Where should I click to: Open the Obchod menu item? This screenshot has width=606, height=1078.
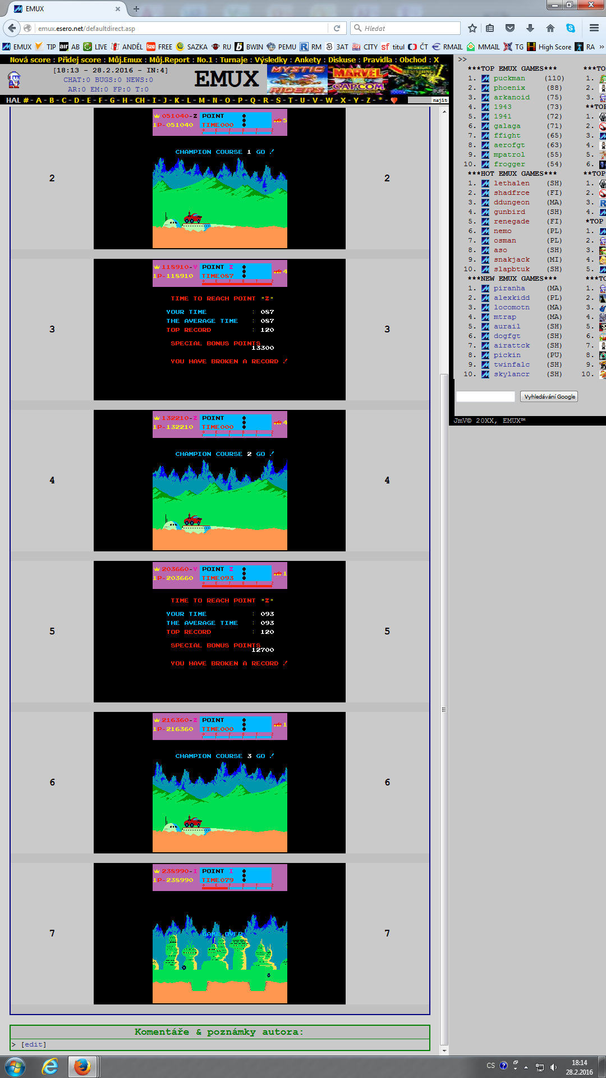413,60
